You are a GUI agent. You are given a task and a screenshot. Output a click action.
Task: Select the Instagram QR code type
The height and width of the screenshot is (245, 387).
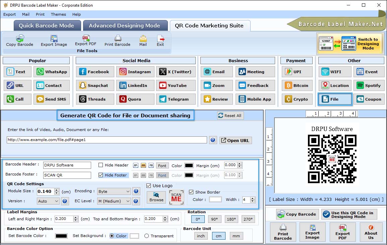coord(135,72)
